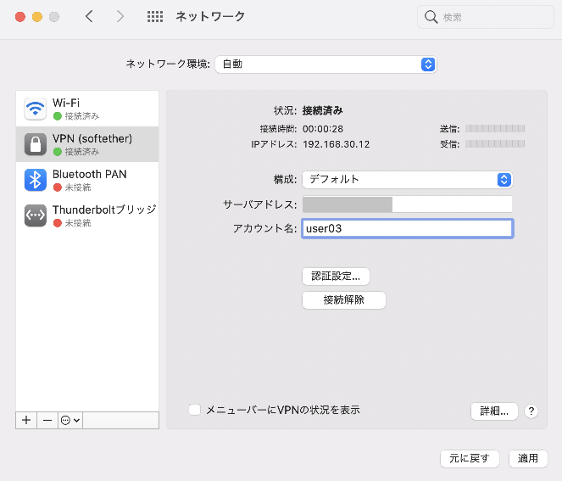Click the 適用 apply button
562x481 pixels.
[x=528, y=458]
